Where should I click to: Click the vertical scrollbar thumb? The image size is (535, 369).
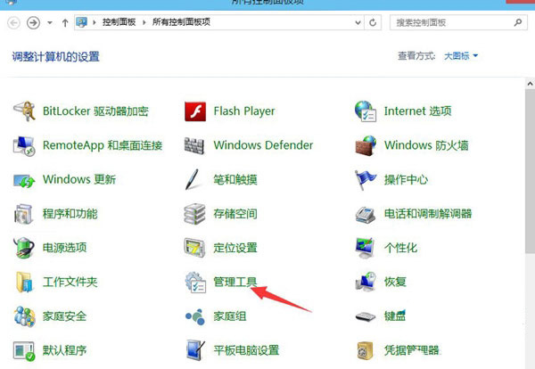tap(530, 171)
